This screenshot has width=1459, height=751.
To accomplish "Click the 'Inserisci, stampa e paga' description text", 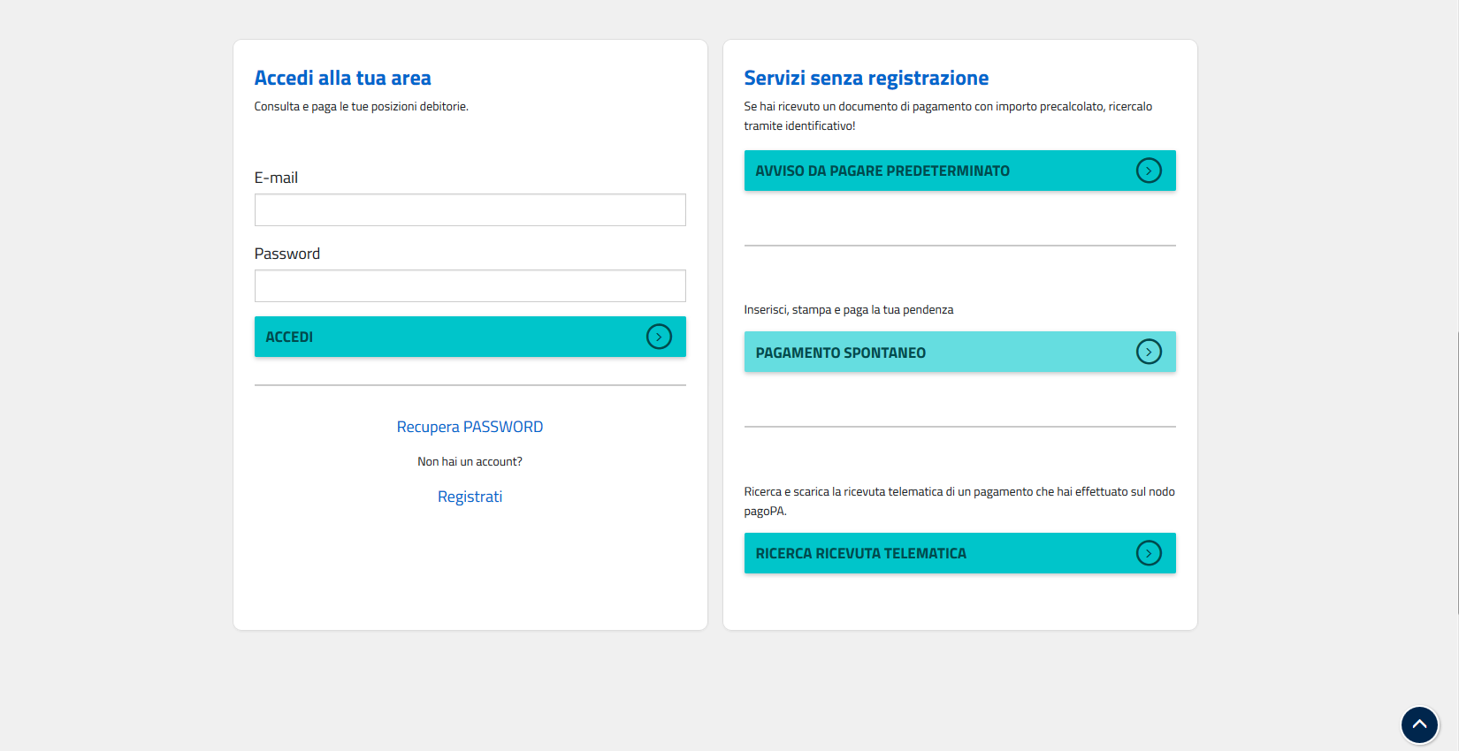I will click(x=848, y=310).
